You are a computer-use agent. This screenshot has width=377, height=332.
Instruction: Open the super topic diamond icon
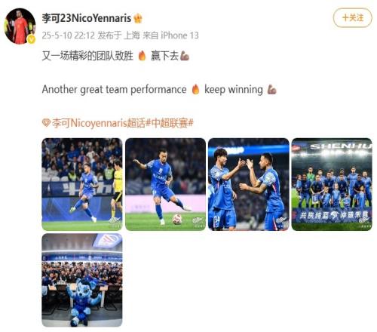(x=46, y=123)
